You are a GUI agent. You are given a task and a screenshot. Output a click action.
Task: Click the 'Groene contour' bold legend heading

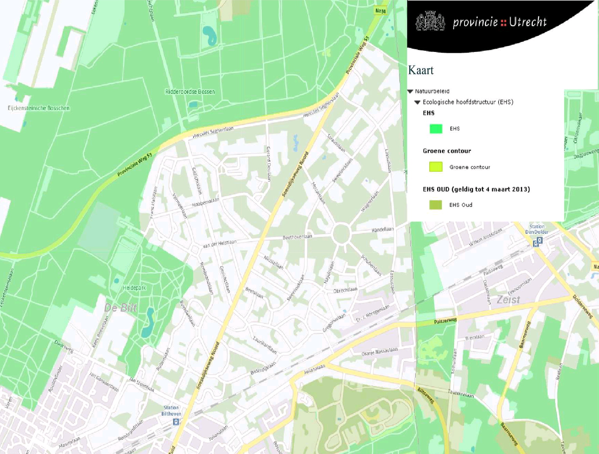click(447, 151)
